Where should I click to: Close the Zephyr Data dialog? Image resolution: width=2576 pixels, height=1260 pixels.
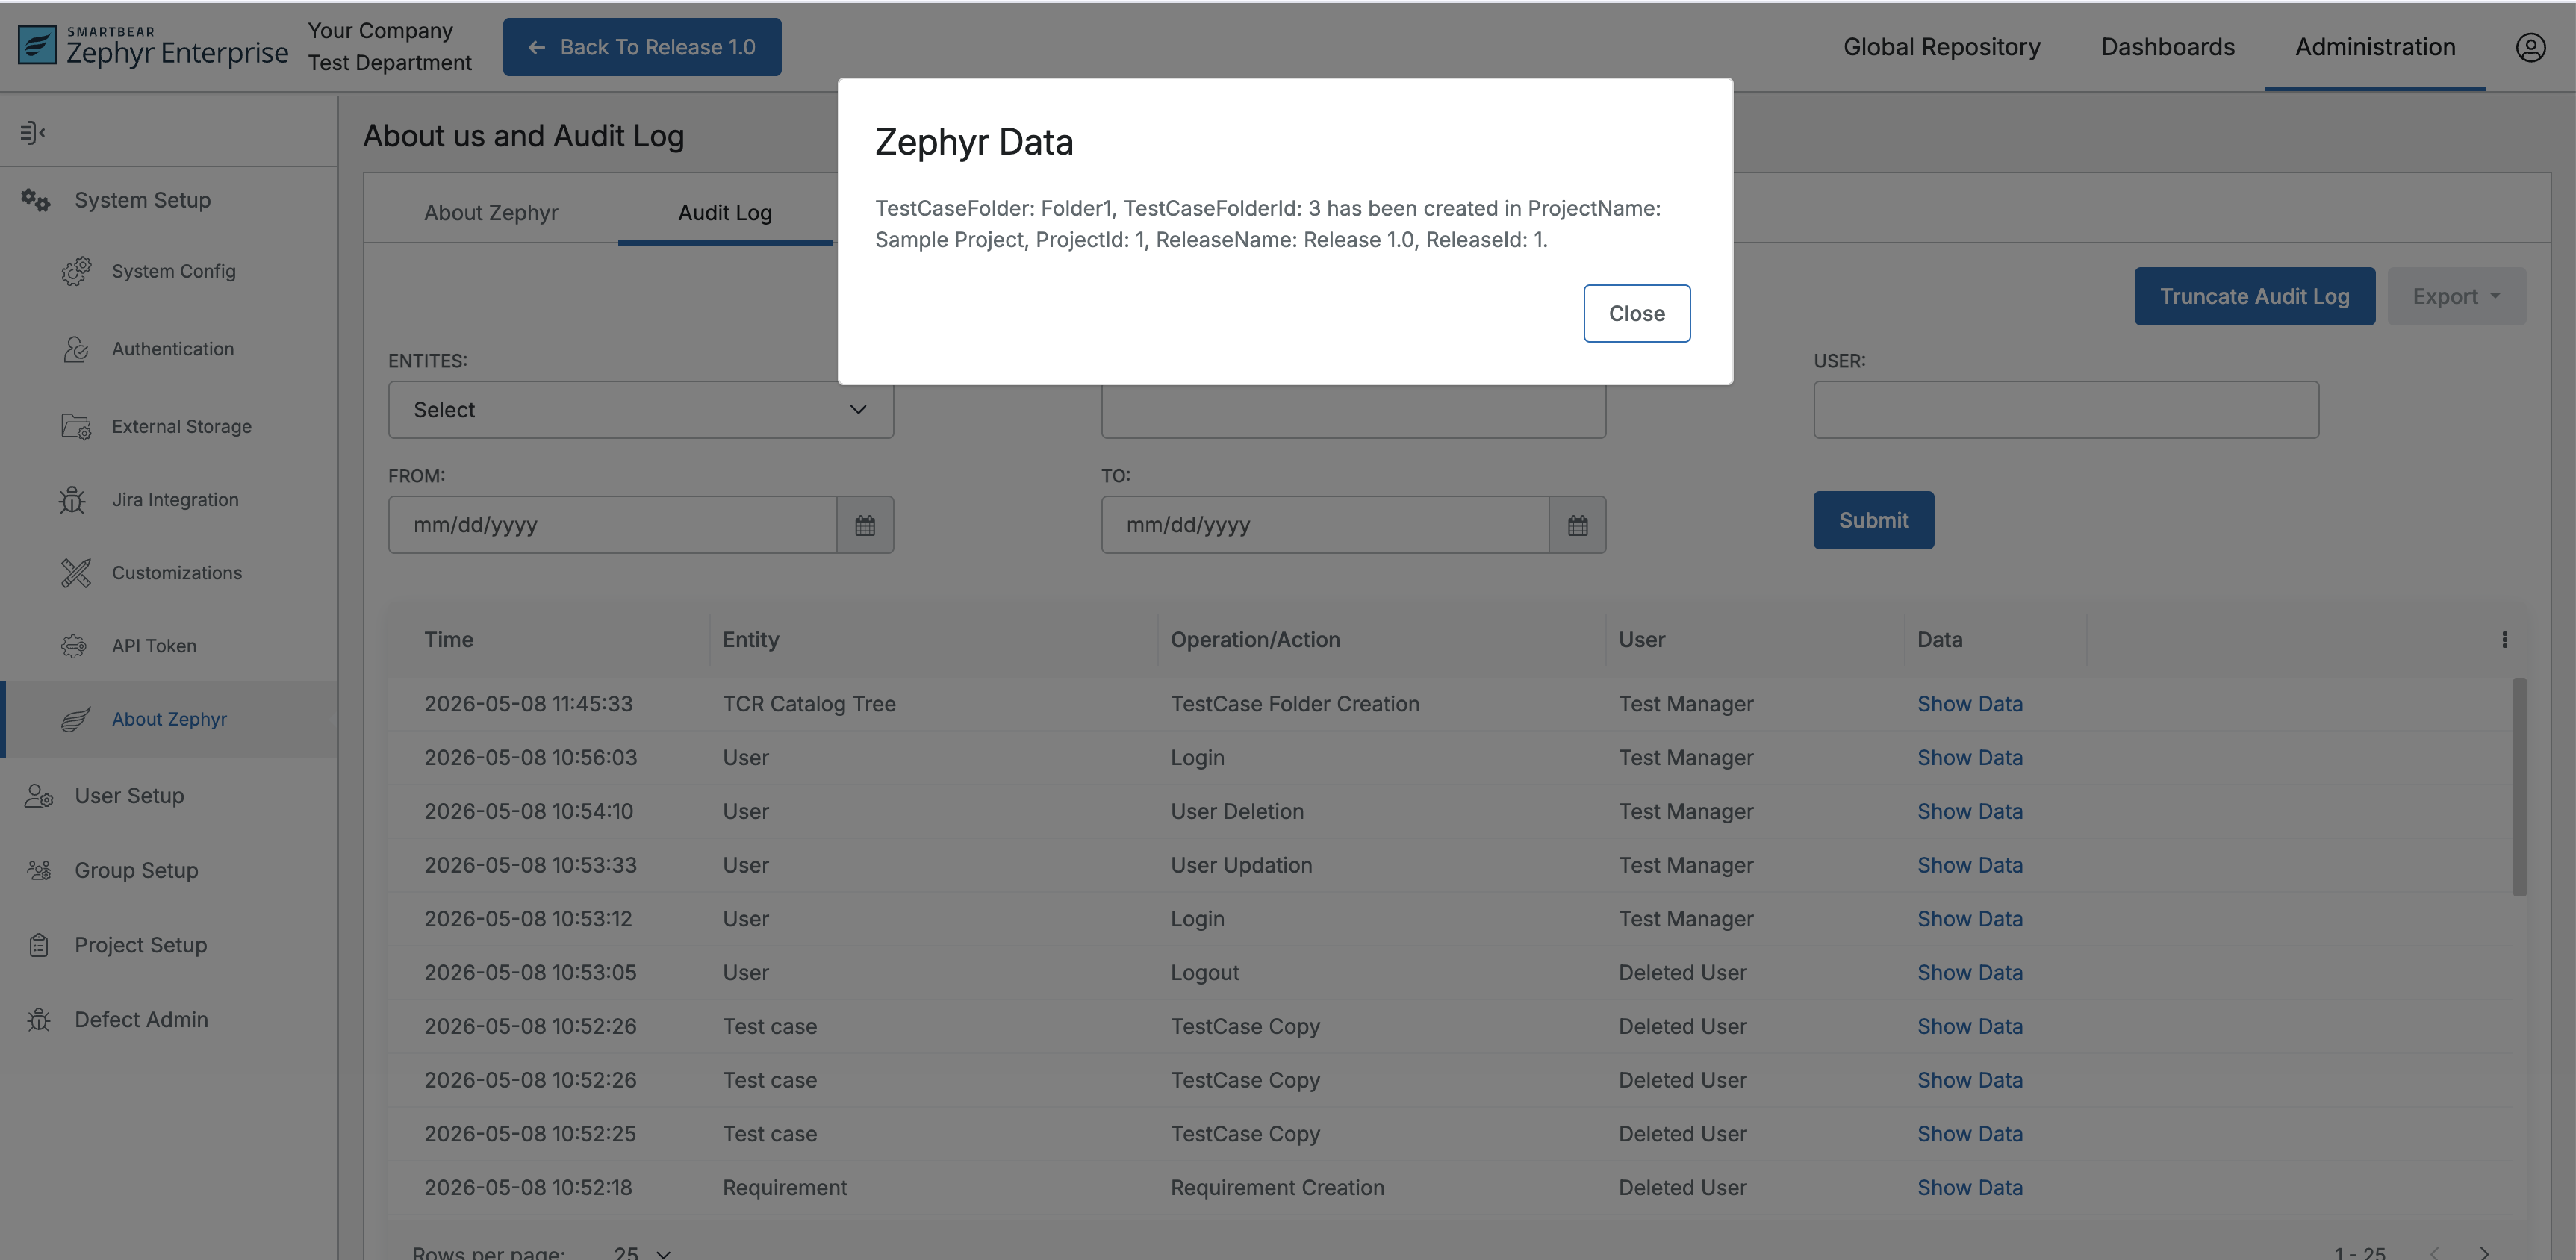[1636, 313]
